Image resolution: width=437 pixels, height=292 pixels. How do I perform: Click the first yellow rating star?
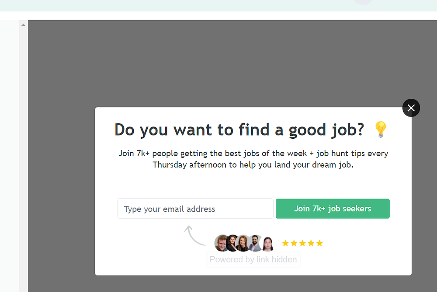click(x=285, y=243)
